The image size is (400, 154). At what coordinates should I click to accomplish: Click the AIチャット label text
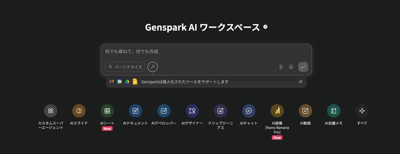pyautogui.click(x=249, y=123)
